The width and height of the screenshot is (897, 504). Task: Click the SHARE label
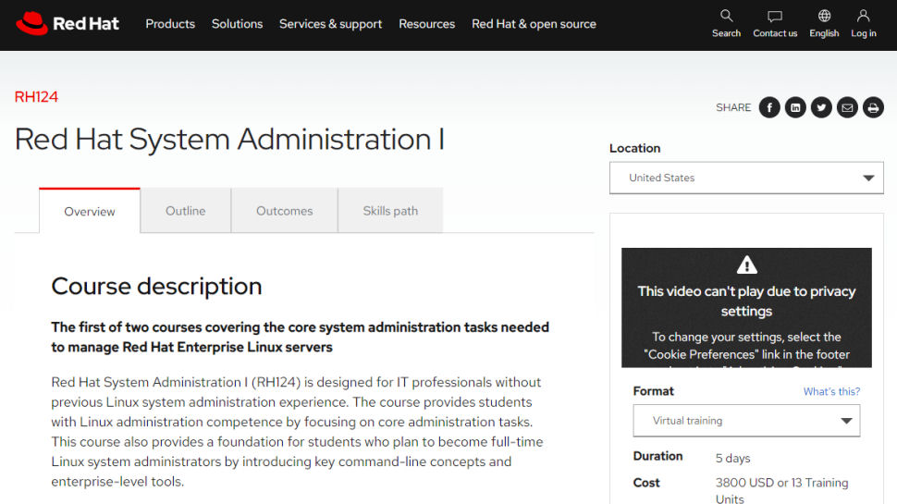[732, 107]
